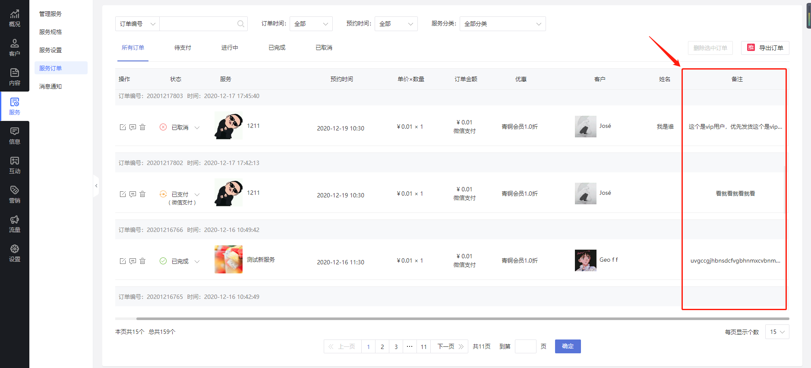Select the 服务 sidebar section
Image resolution: width=811 pixels, height=368 pixels.
15,107
